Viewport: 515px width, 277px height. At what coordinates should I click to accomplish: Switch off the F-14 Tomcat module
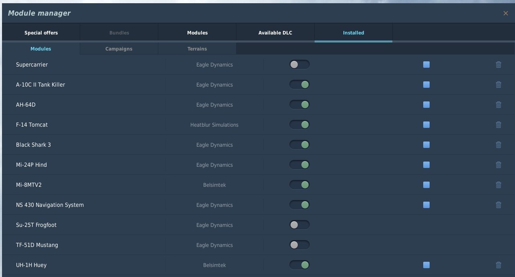[299, 125]
